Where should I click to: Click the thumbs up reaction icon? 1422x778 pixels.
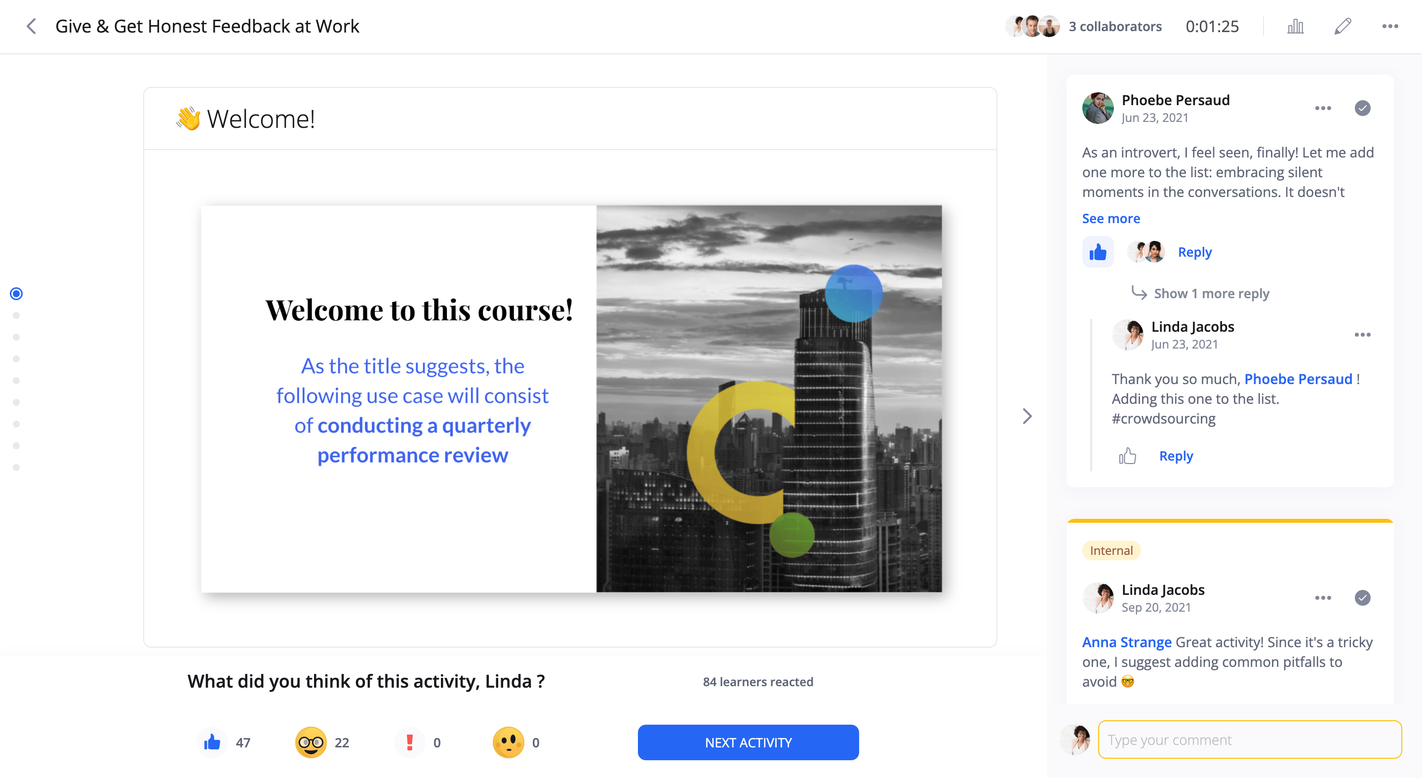click(x=210, y=741)
